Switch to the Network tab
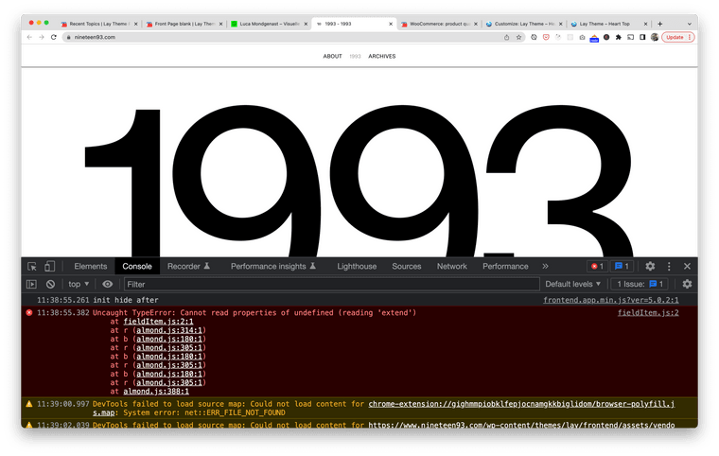Screen dimensions: 719x456 (451, 267)
